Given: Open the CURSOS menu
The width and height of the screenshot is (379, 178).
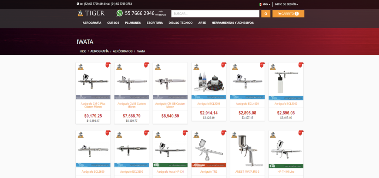Looking at the screenshot, I should coord(113,23).
